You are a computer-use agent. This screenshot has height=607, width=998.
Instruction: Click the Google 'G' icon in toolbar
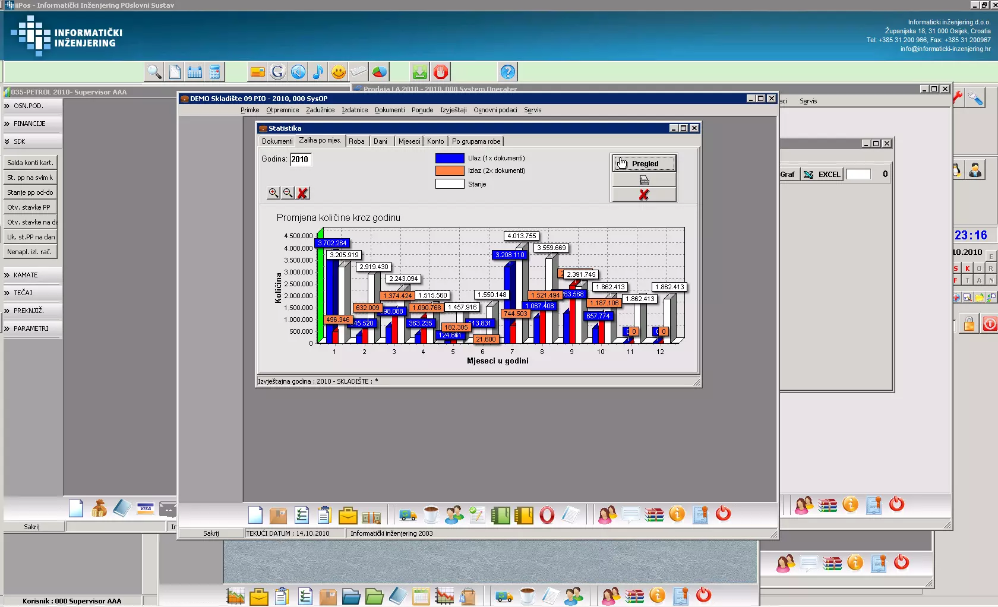pyautogui.click(x=277, y=72)
